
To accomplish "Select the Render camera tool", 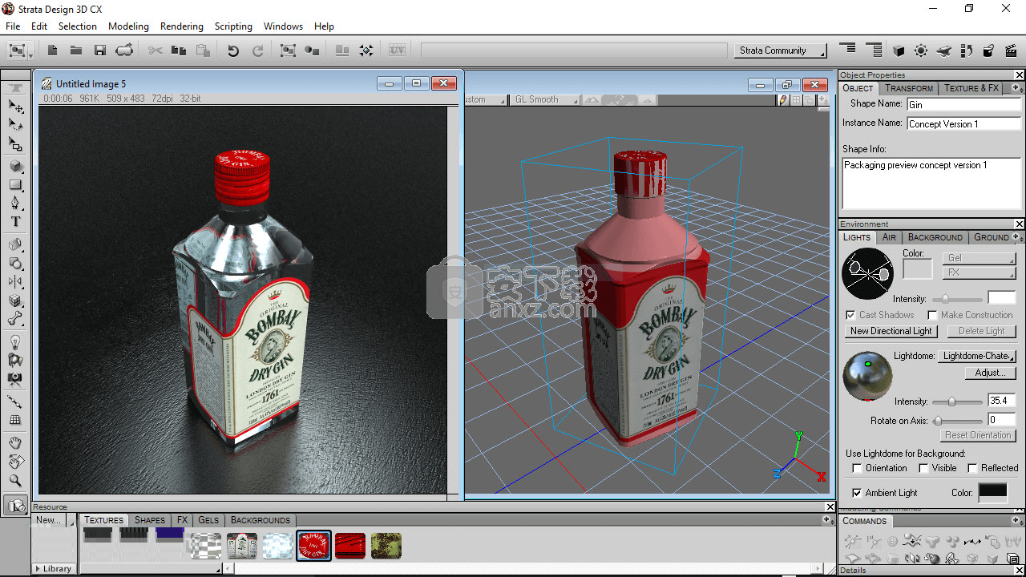I will coord(15,505).
